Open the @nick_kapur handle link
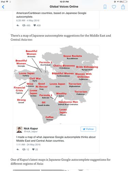Viewport: 128px width, 171px height. (31, 131)
